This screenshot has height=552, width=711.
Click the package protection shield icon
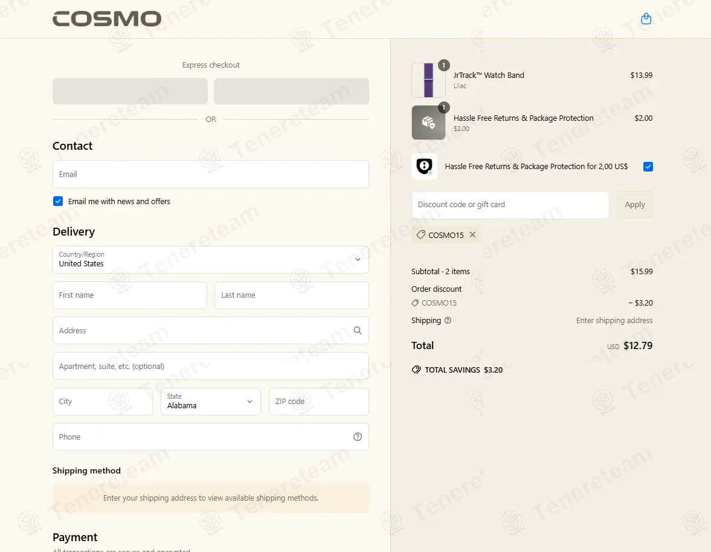coord(425,167)
